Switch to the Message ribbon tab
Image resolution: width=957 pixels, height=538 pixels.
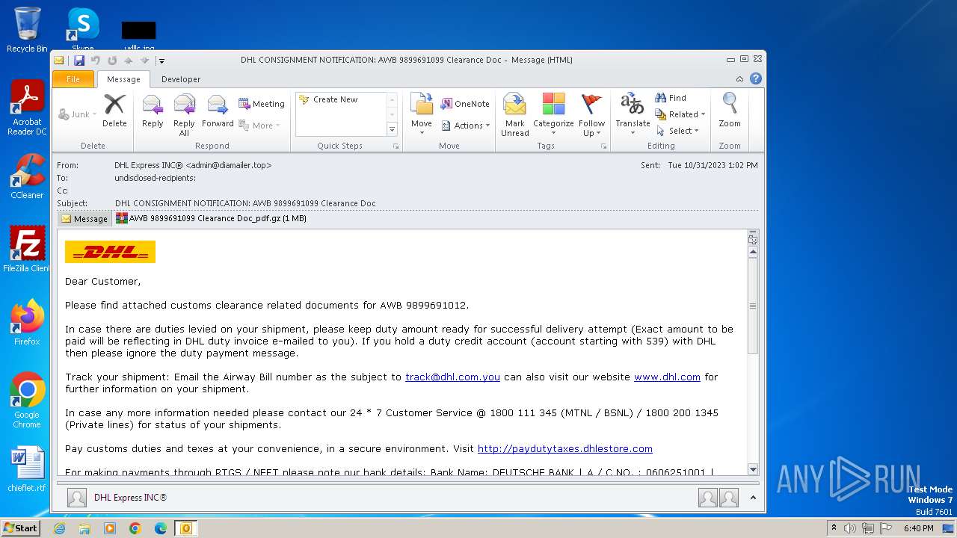tap(123, 79)
